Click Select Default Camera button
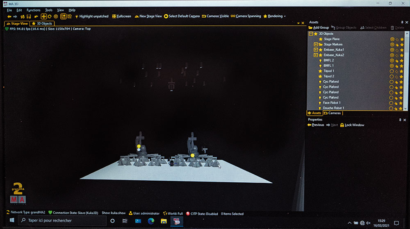 [x=182, y=16]
